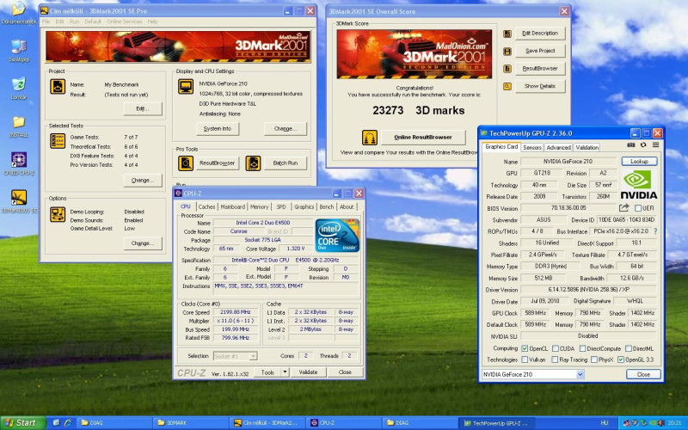Expand the CPU-Z Tools dropdown arrow
688x430 pixels.
click(x=285, y=372)
